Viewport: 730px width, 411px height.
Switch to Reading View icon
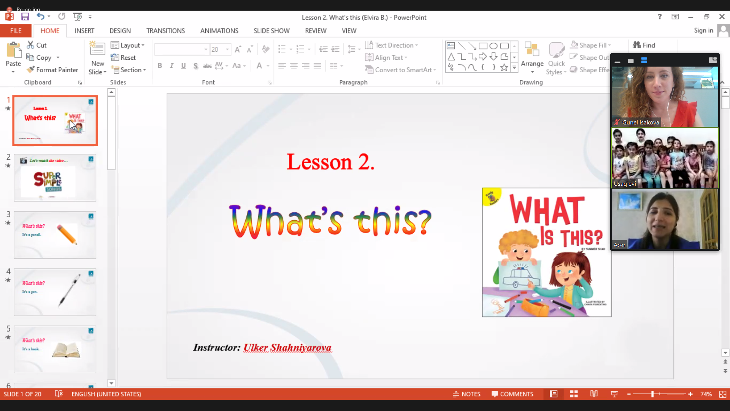coord(594,394)
